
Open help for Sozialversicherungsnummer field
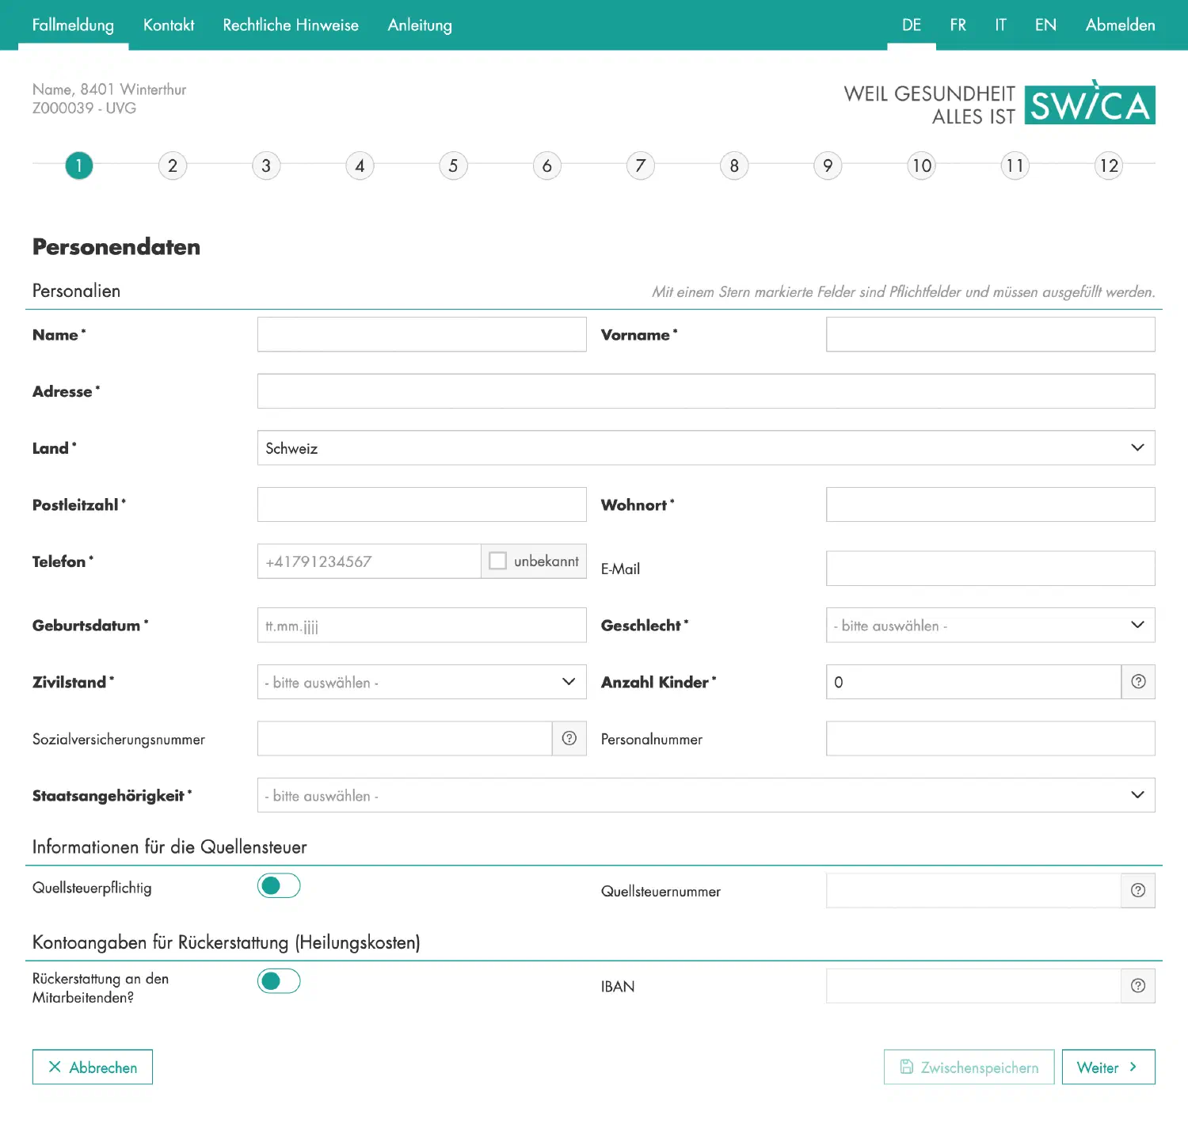569,739
